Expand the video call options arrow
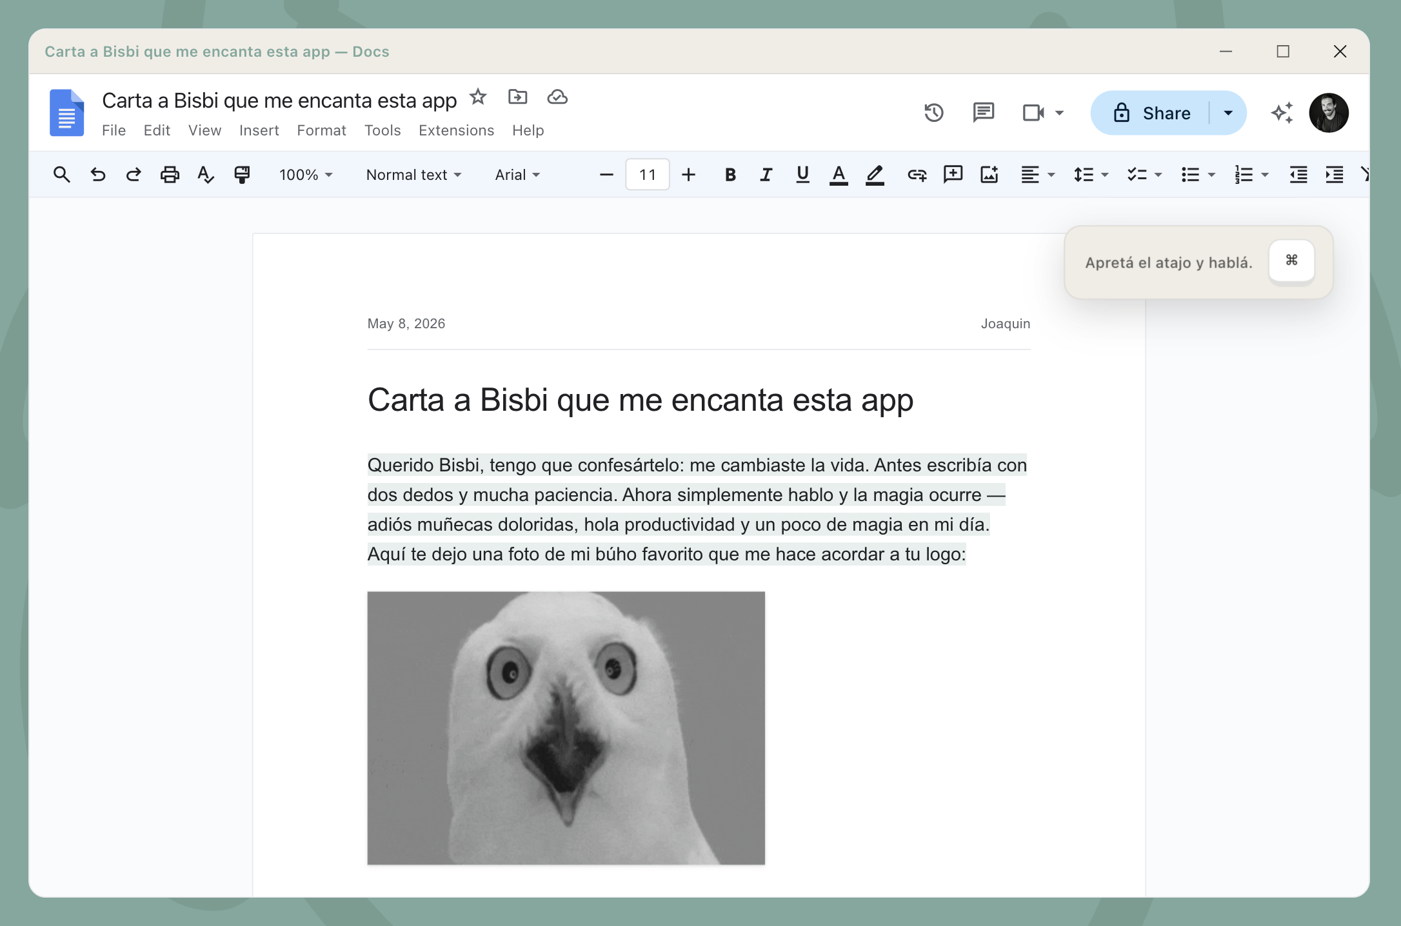The height and width of the screenshot is (926, 1401). pyautogui.click(x=1059, y=113)
